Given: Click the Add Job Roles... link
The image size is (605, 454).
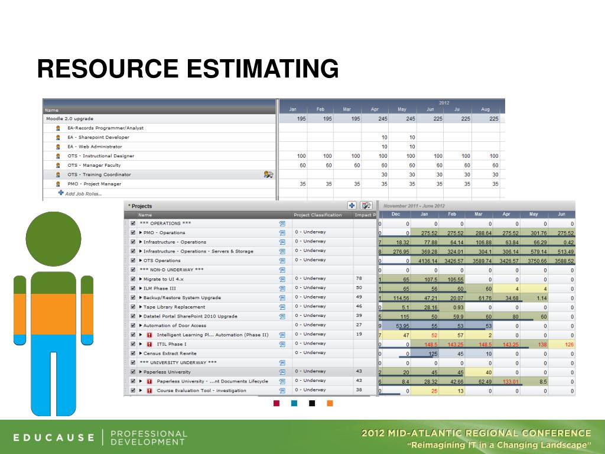Looking at the screenshot, I should [83, 194].
